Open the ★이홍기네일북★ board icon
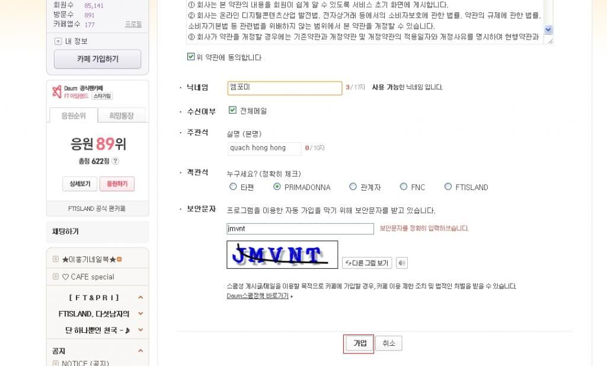Image resolution: width=607 pixels, height=366 pixels. 56,259
